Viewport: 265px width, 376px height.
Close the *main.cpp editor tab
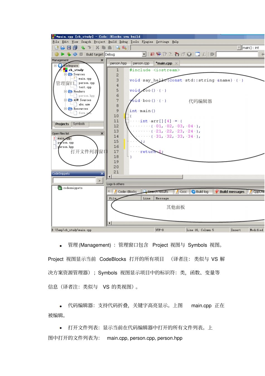coord(176,63)
